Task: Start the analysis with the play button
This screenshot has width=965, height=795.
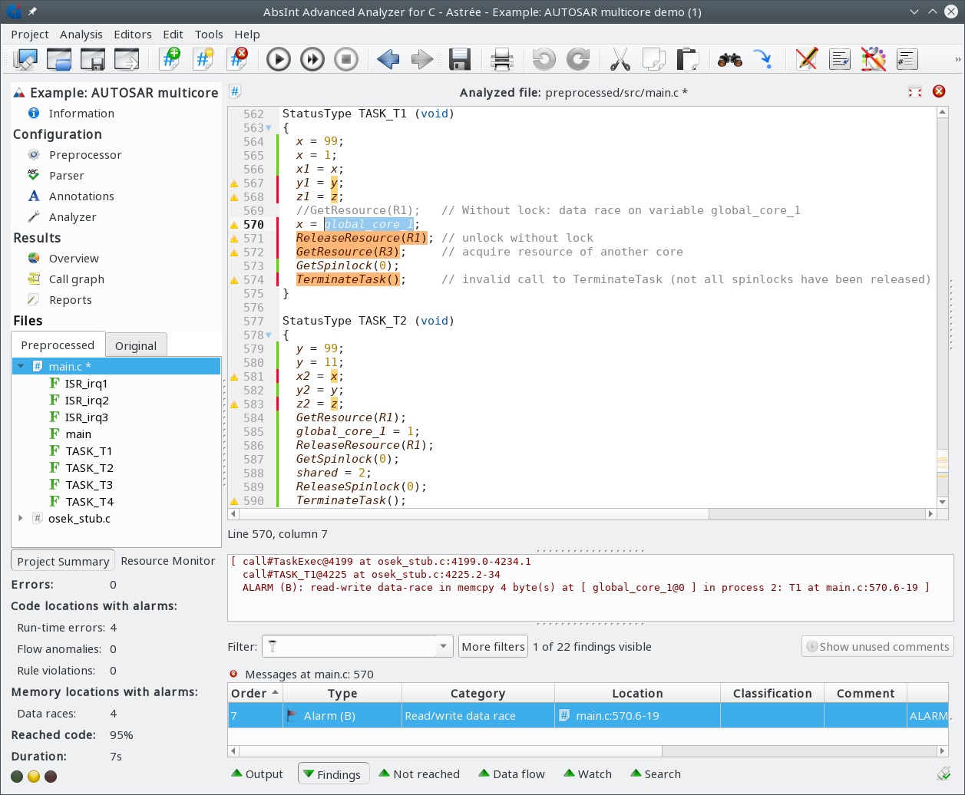Action: click(x=279, y=59)
